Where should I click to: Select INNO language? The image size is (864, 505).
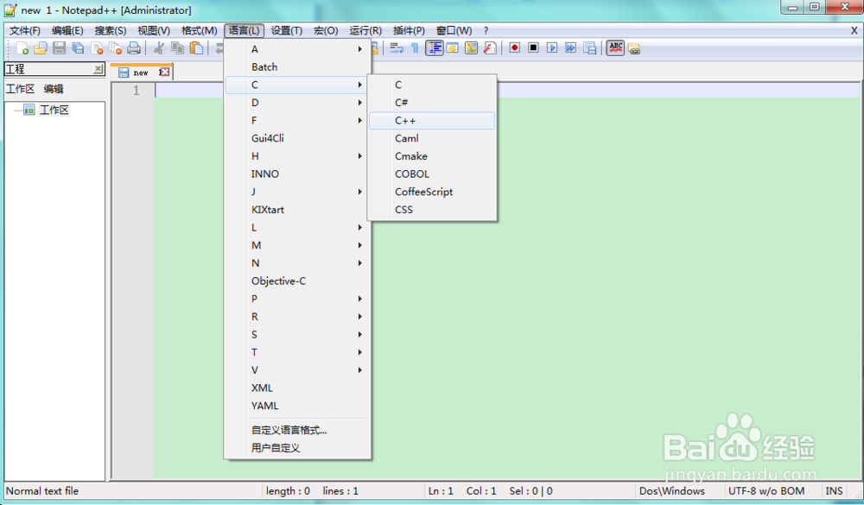(297, 174)
